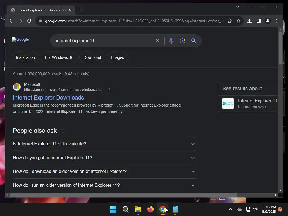Select the For Windows 10 chip
The height and width of the screenshot is (216, 288).
pyautogui.click(x=59, y=57)
